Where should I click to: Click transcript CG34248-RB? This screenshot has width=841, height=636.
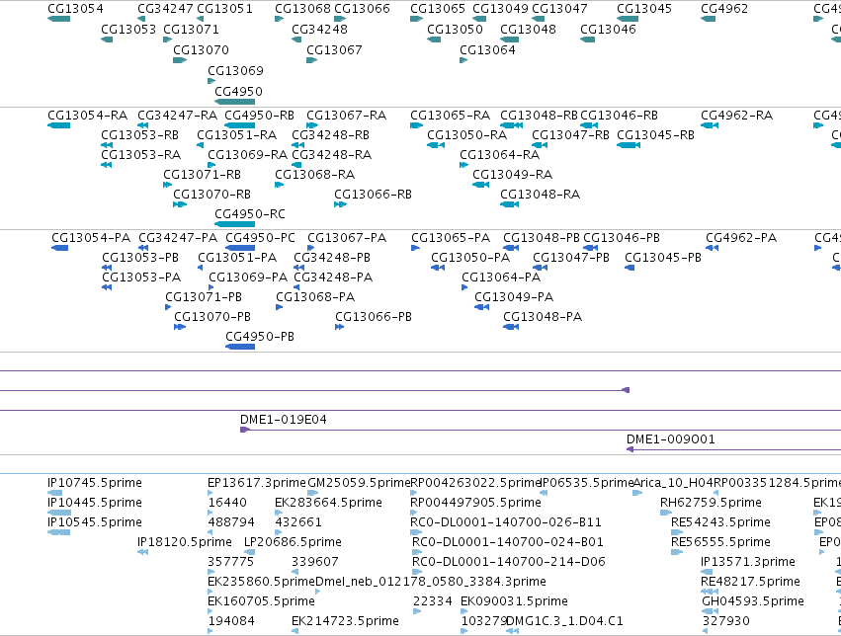pyautogui.click(x=297, y=145)
